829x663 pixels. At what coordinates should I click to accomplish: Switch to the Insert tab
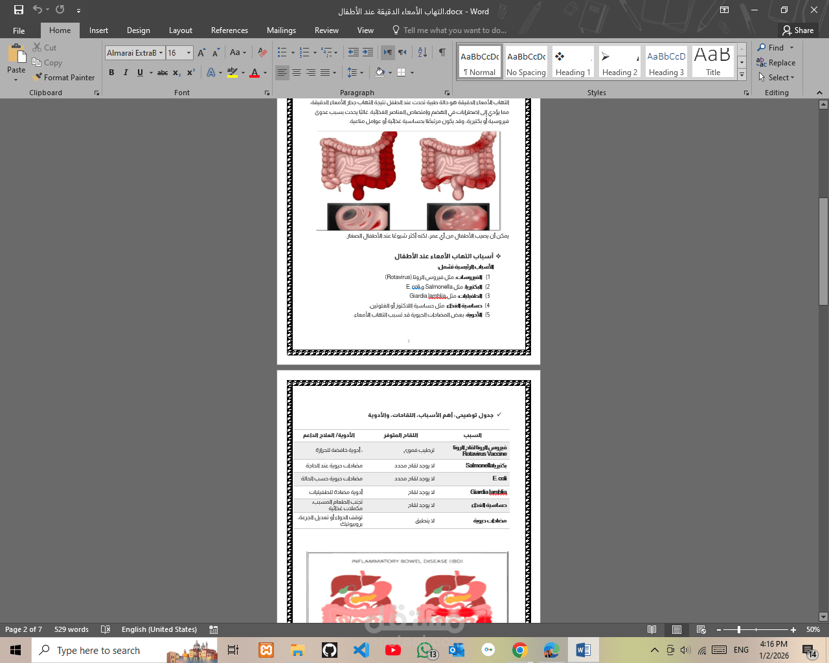click(98, 30)
